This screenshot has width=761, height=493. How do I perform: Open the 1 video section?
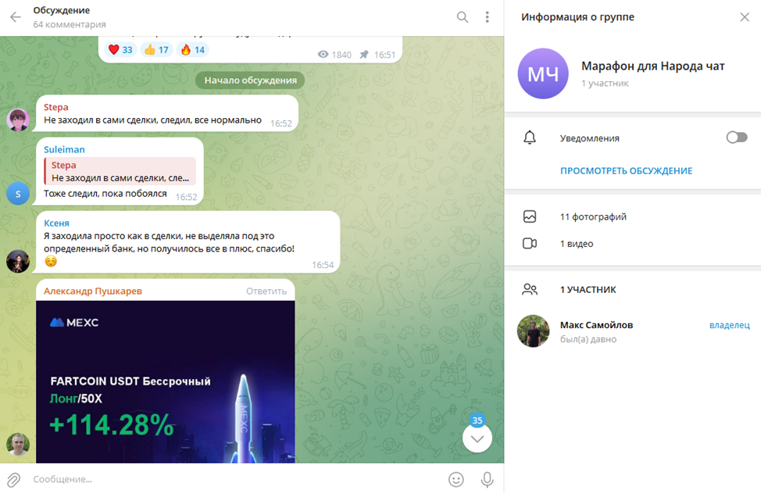pyautogui.click(x=576, y=244)
